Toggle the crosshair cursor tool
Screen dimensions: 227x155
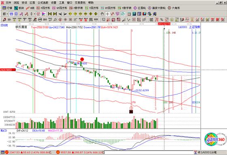click(x=107, y=14)
